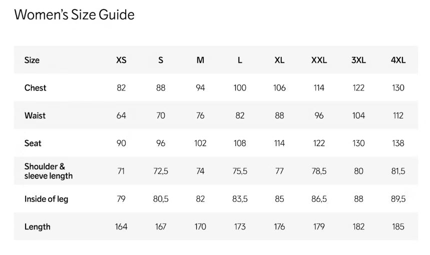This screenshot has width=430, height=255.
Task: Click inside leg value 83,5
Action: pos(240,198)
